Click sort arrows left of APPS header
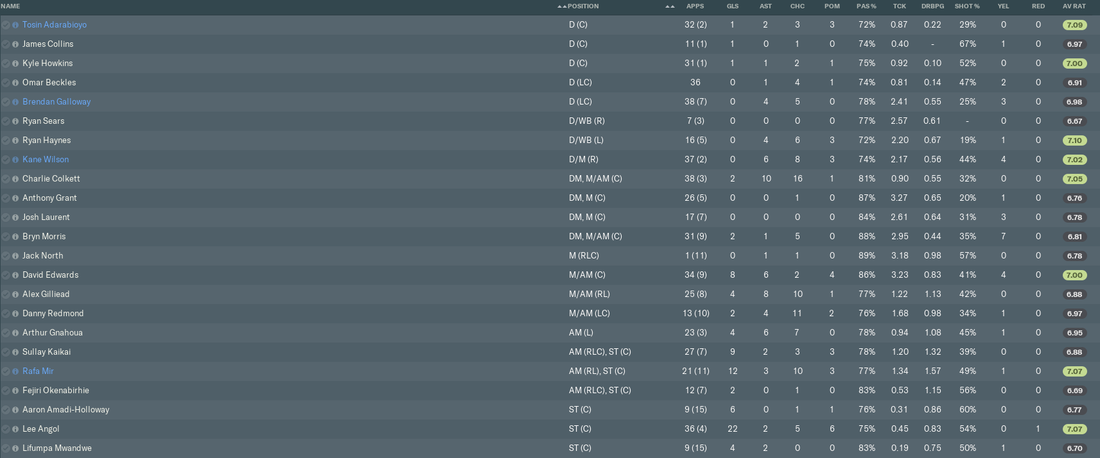Image resolution: width=1100 pixels, height=458 pixels. (x=670, y=6)
